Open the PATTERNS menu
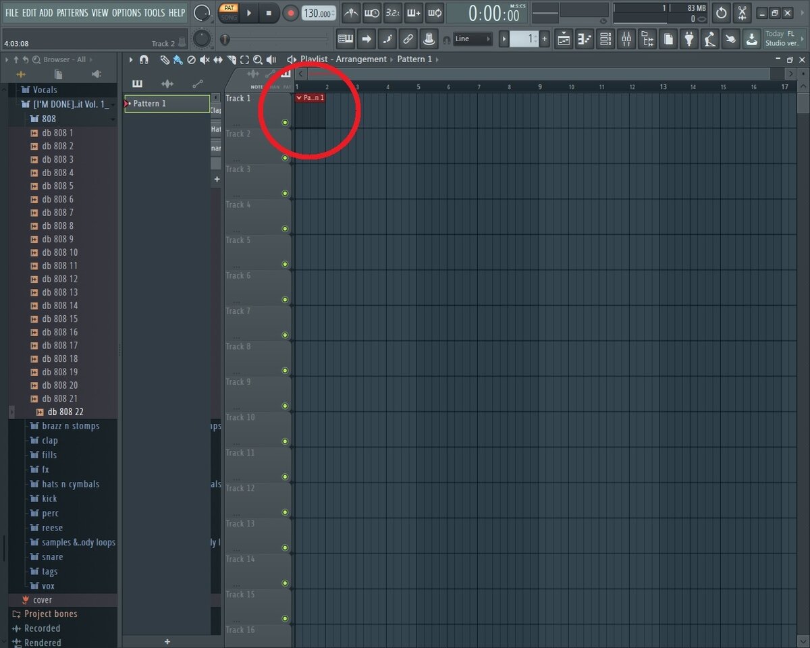The image size is (810, 648). 72,13
